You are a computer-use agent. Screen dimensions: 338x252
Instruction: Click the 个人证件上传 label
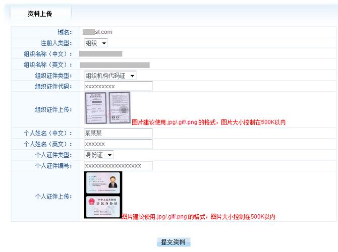(x=53, y=197)
